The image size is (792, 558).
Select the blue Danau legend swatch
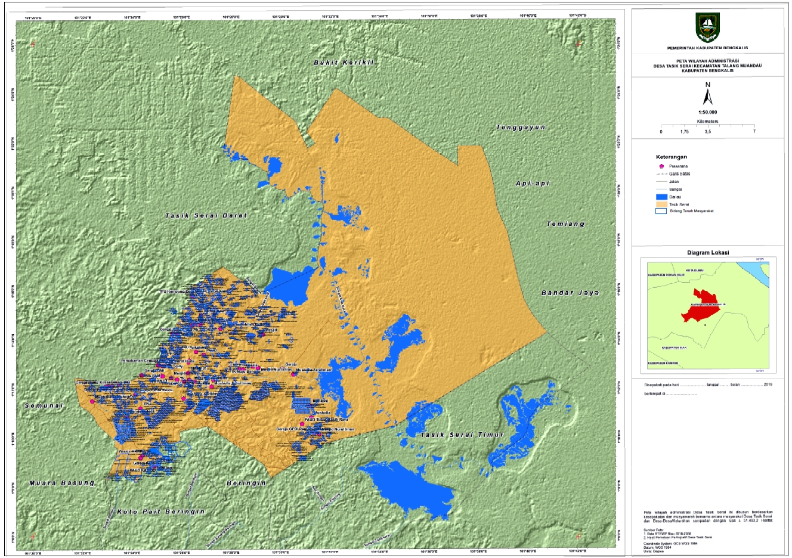[660, 197]
